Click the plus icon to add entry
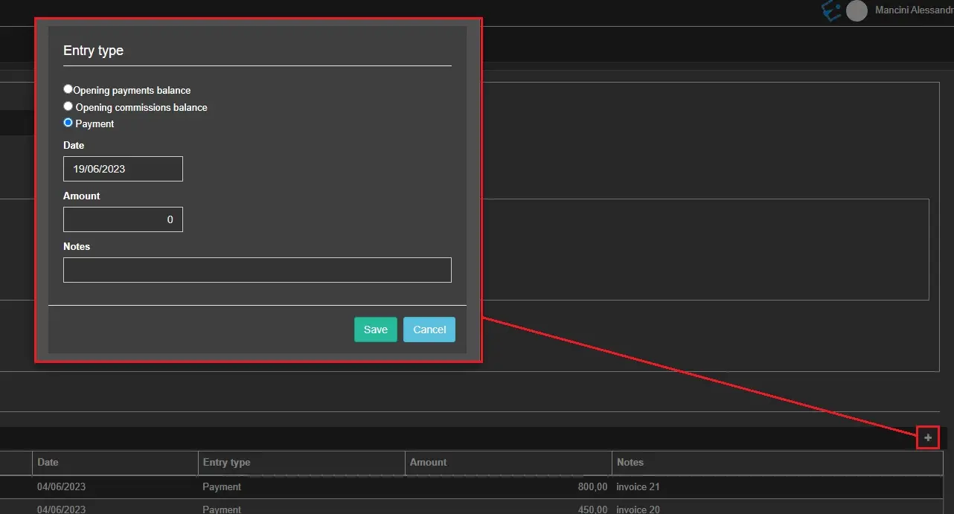Viewport: 954px width, 514px height. click(x=927, y=438)
